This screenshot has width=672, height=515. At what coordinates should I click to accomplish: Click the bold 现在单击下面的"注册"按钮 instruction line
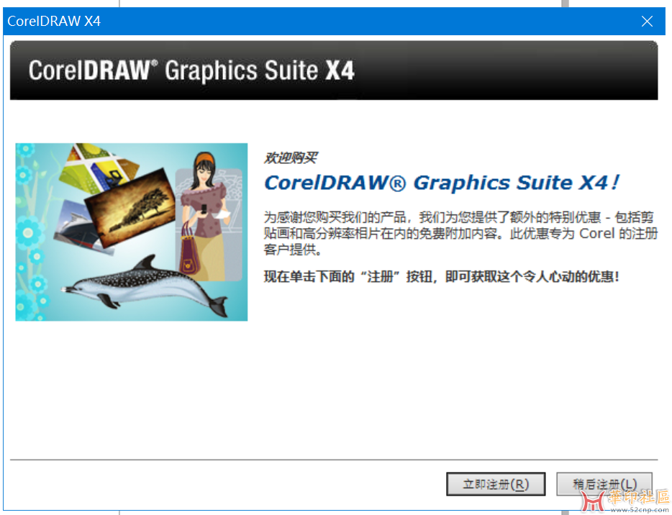click(441, 276)
